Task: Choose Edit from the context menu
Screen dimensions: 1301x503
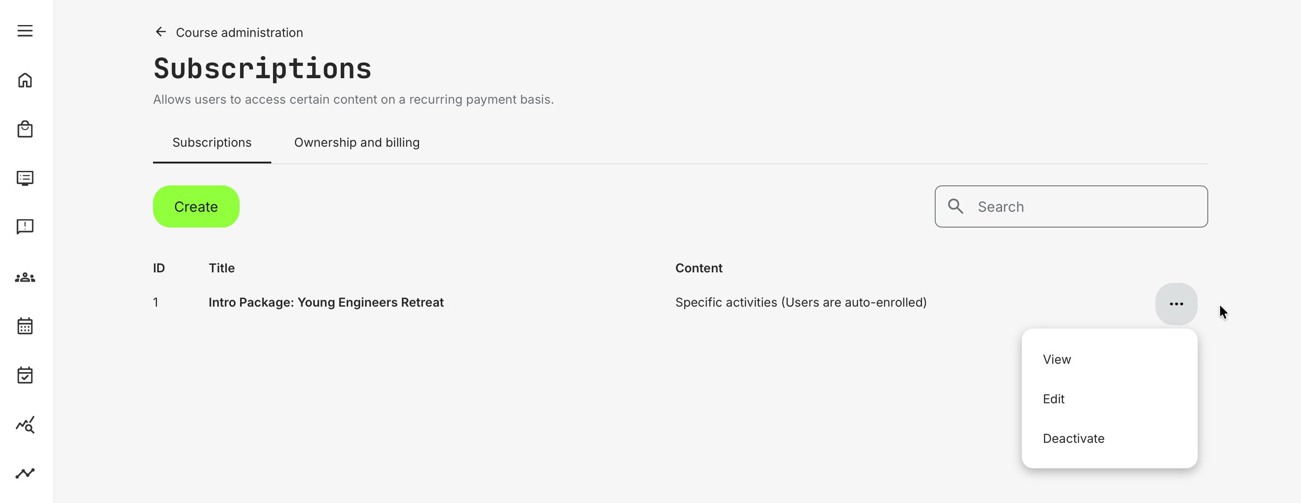Action: (1053, 398)
